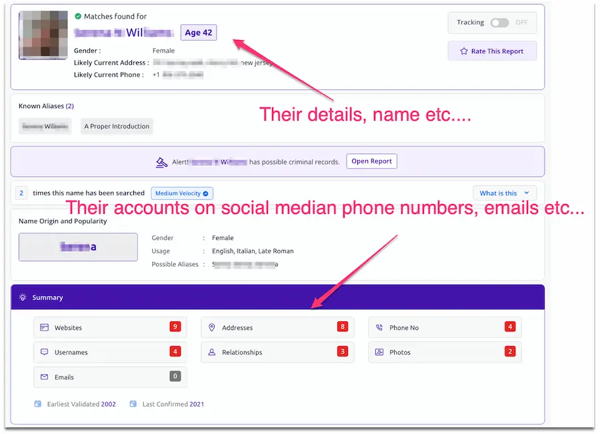The width and height of the screenshot is (600, 434).
Task: Click the map pin icon next to Addresses
Action: click(211, 327)
